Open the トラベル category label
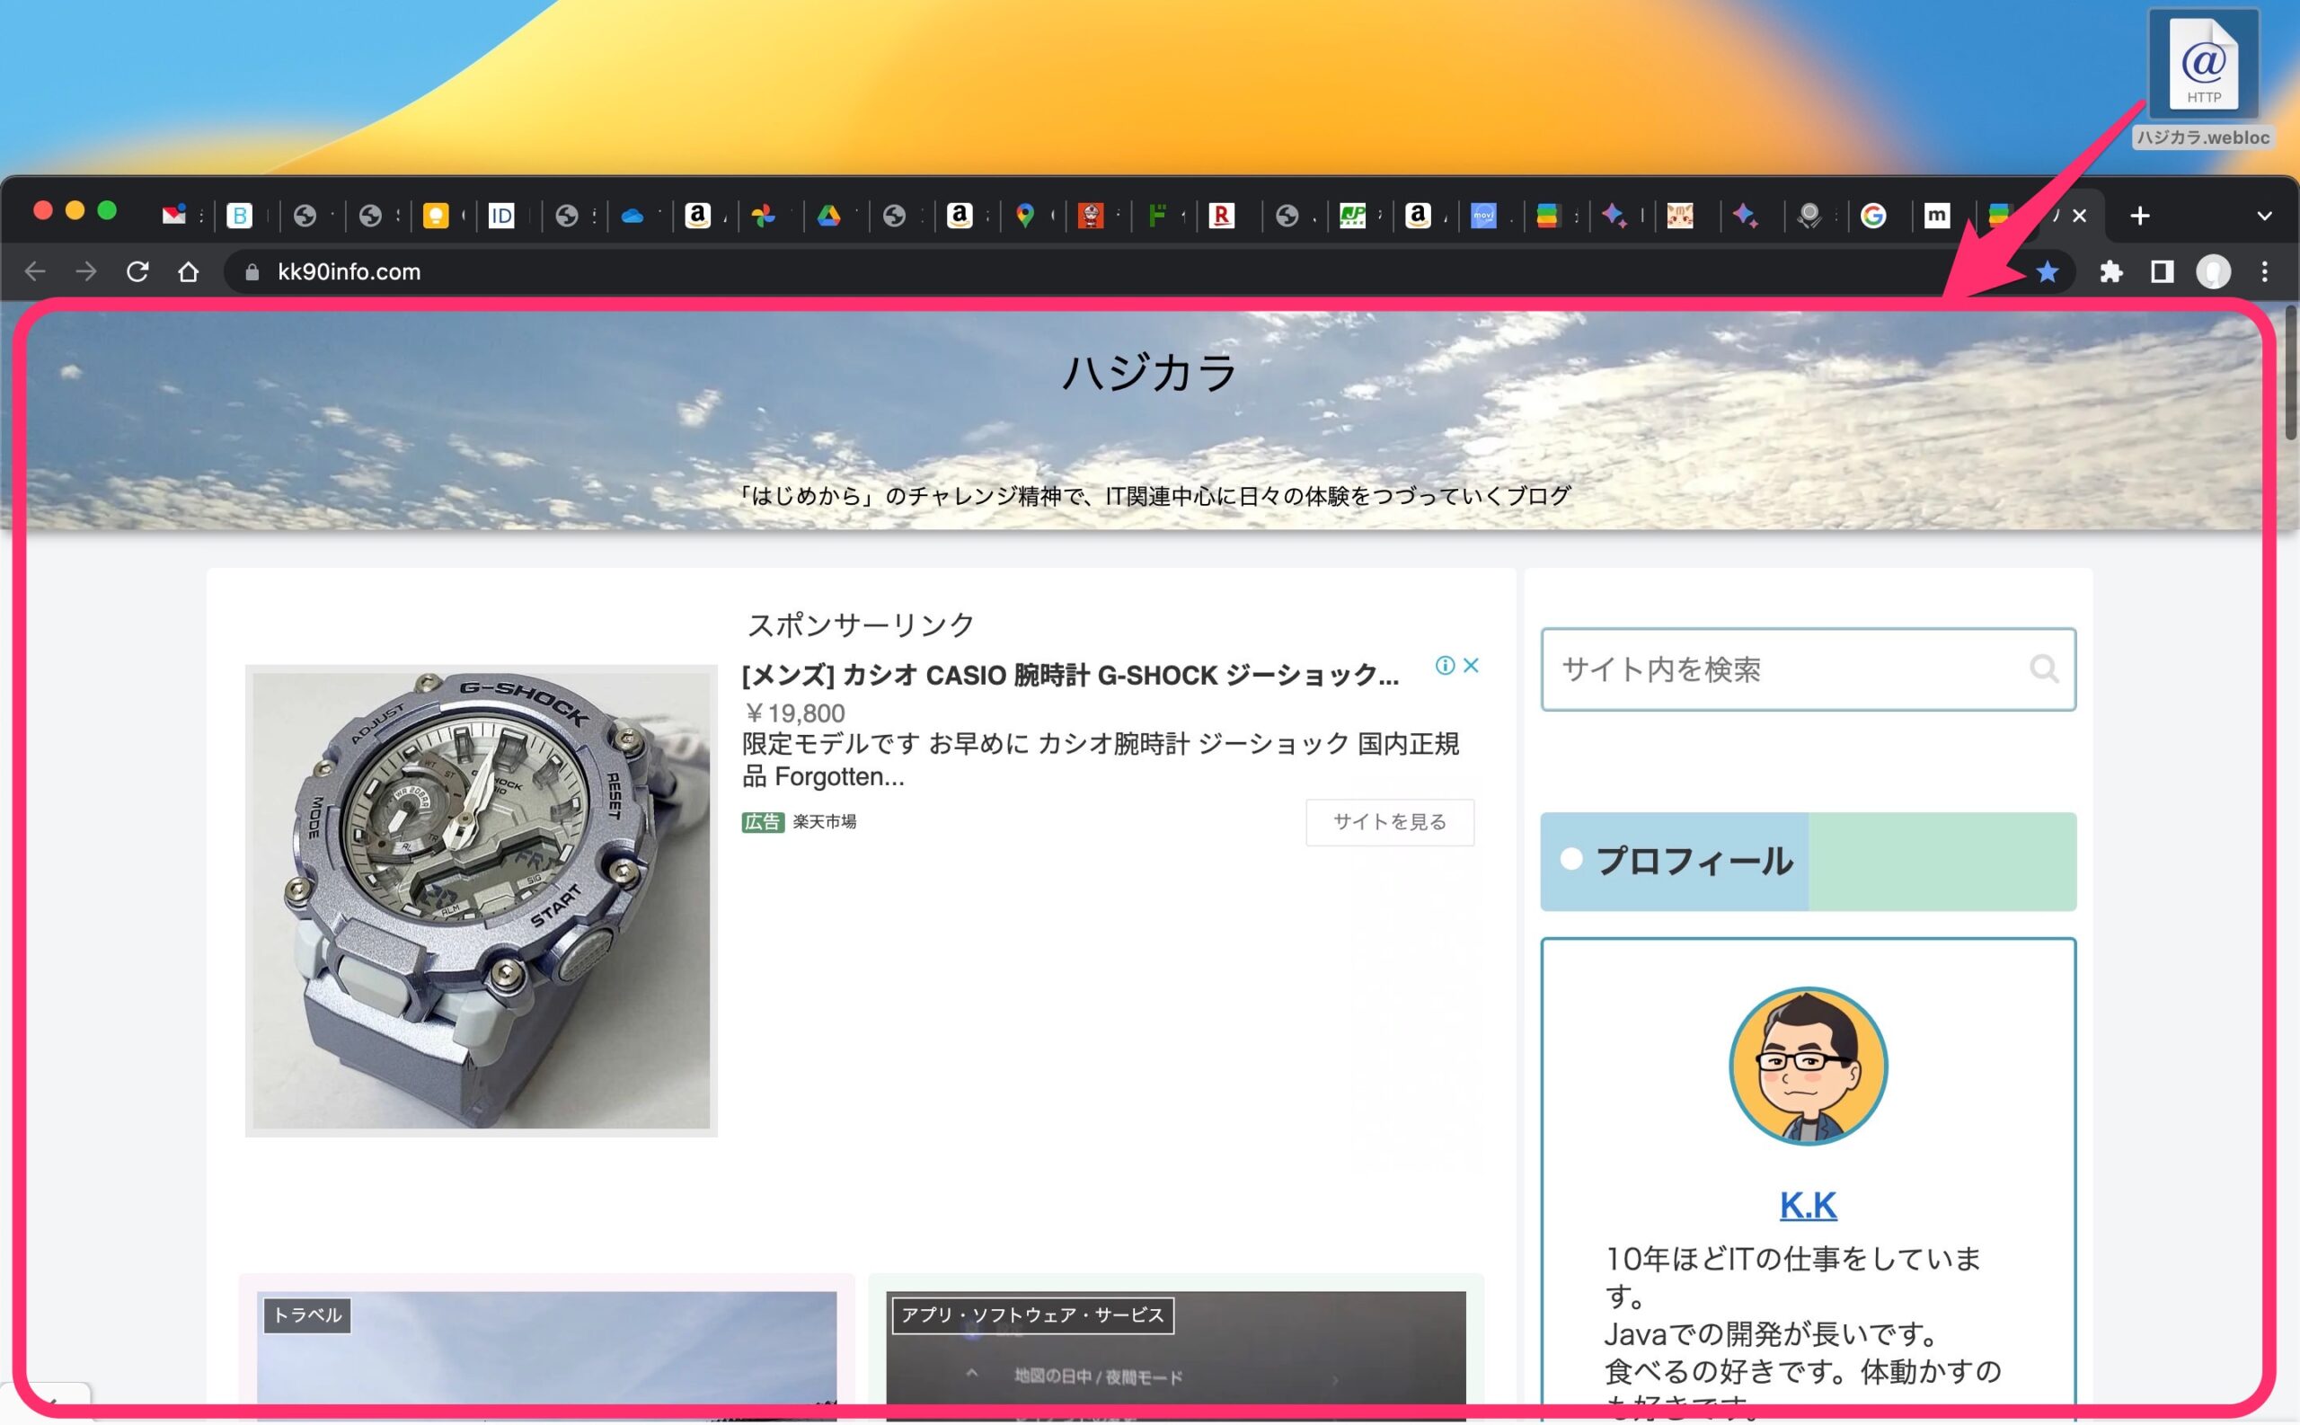Viewport: 2300px width, 1425px height. (307, 1315)
